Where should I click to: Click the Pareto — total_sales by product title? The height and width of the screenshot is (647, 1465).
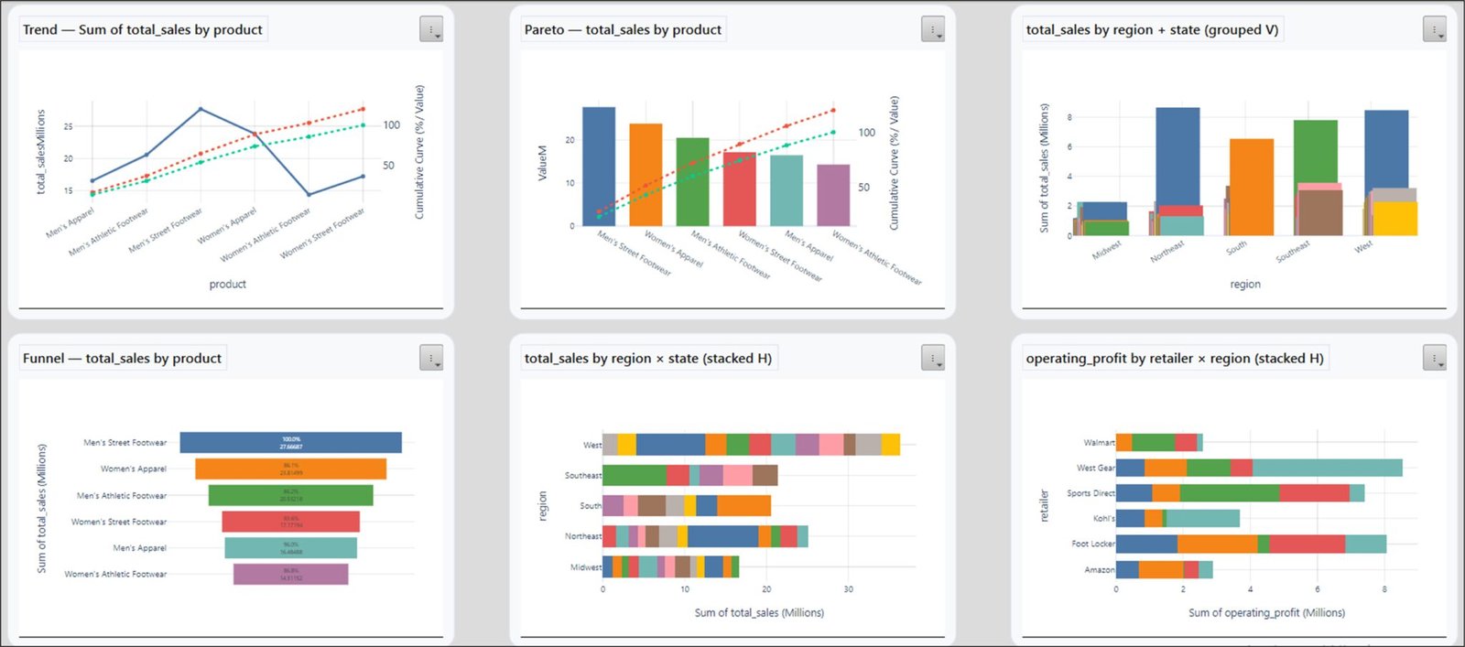pyautogui.click(x=623, y=29)
